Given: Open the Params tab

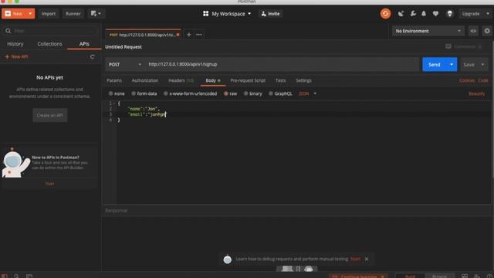Looking at the screenshot, I should click(x=114, y=80).
